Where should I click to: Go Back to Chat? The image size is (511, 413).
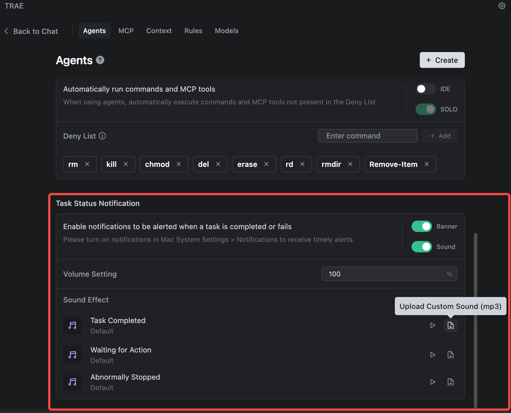31,31
